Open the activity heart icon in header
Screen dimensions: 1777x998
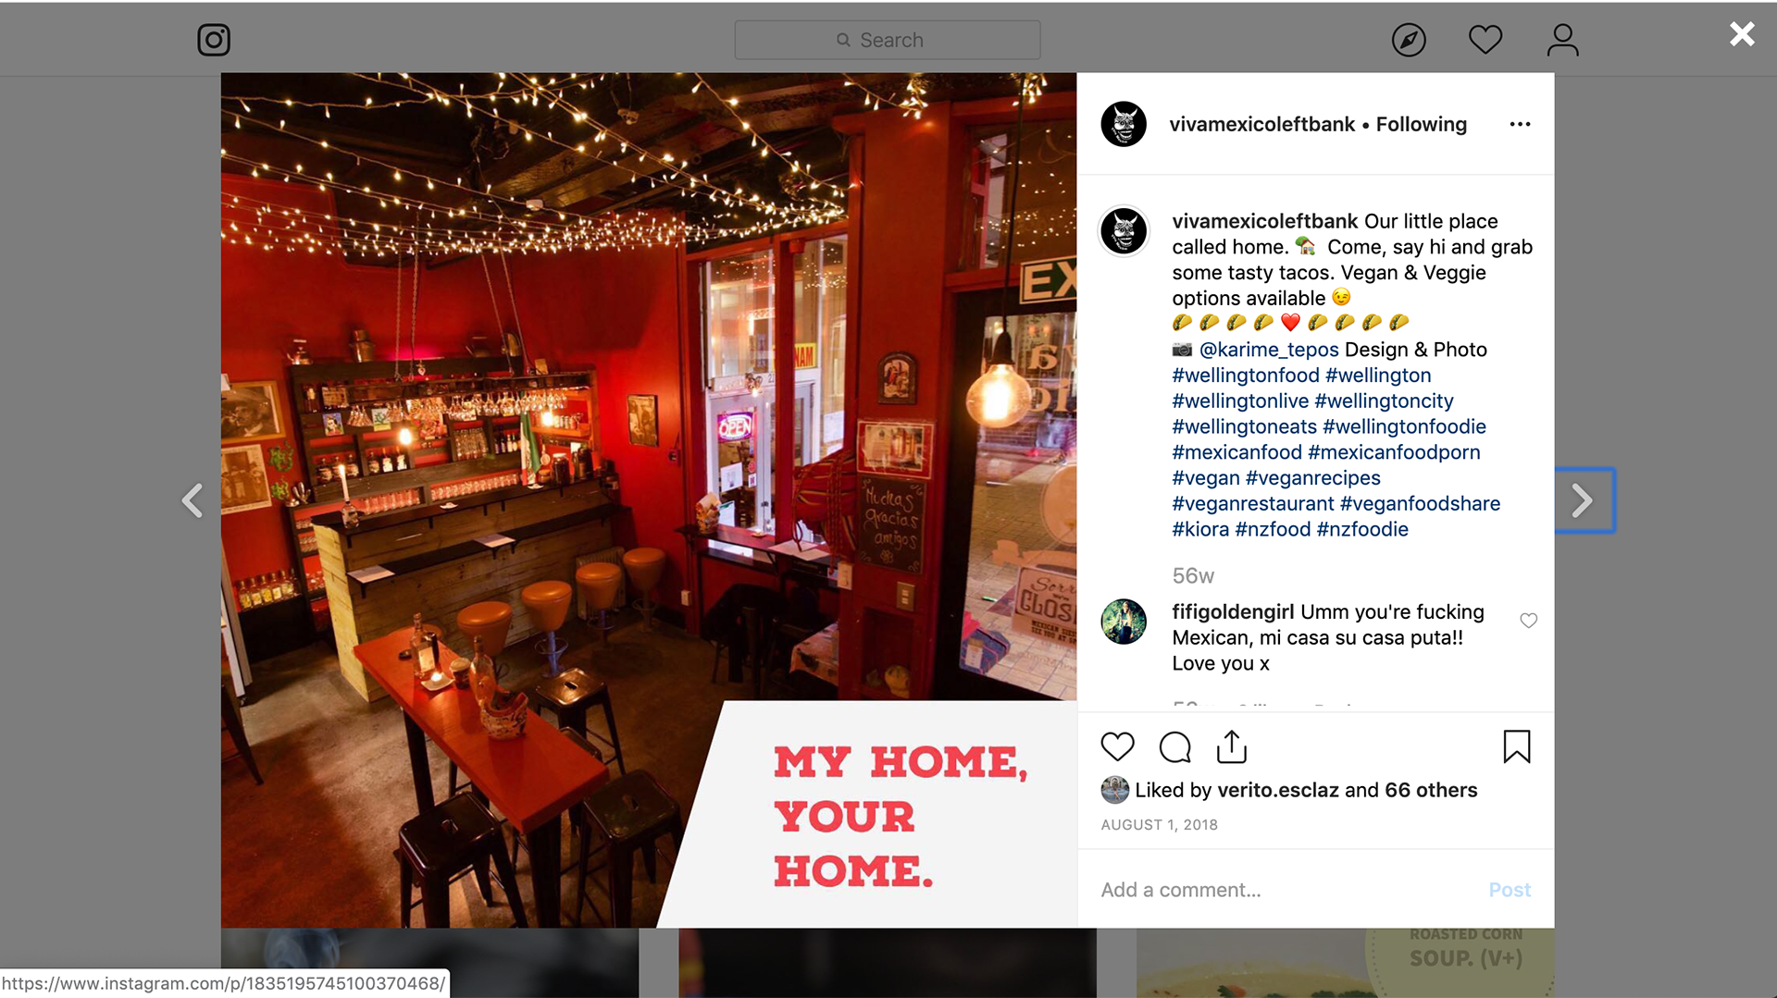pos(1485,40)
